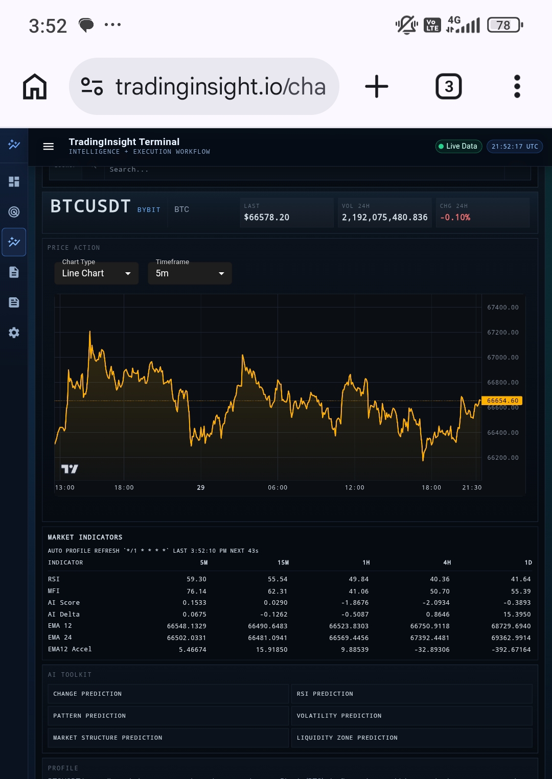
Task: Click the 67000.00 price axis label
Action: [503, 358]
